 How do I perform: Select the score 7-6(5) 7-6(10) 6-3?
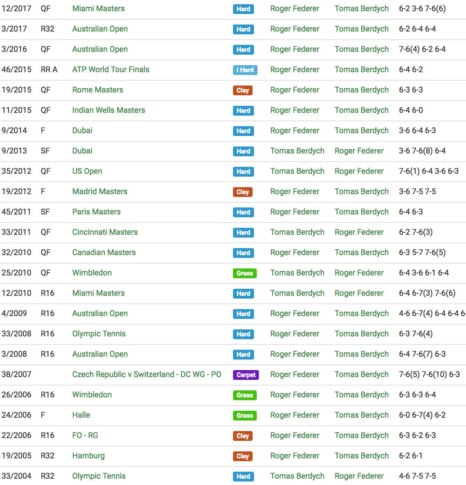tap(429, 374)
